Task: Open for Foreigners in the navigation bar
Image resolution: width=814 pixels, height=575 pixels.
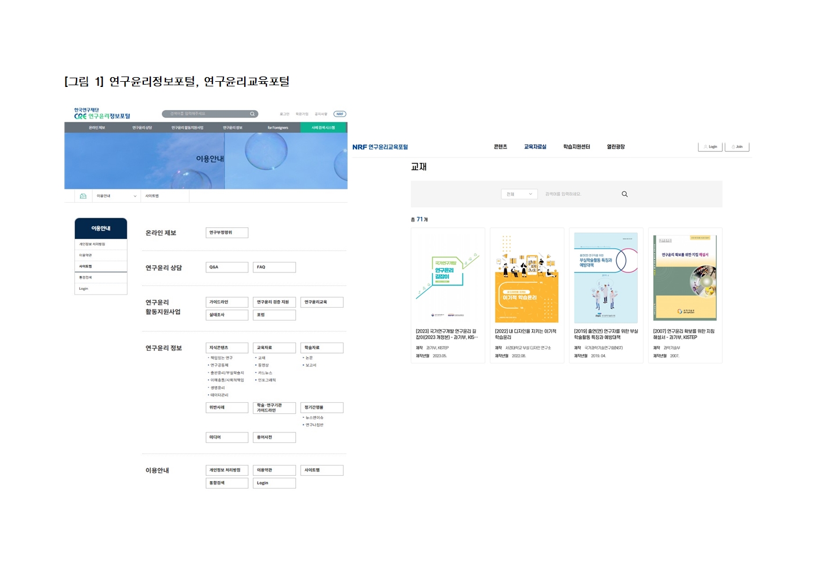Action: [x=277, y=128]
